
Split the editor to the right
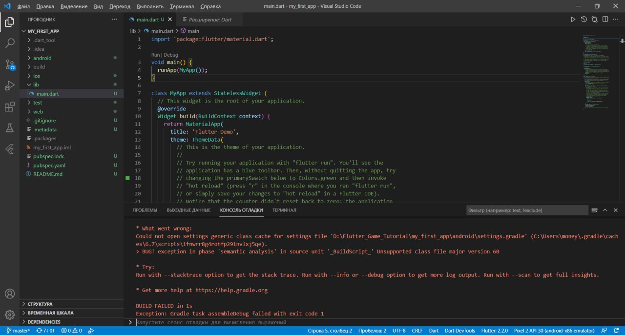point(605,20)
